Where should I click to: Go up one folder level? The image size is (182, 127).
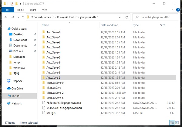pyautogui.click(x=23, y=17)
